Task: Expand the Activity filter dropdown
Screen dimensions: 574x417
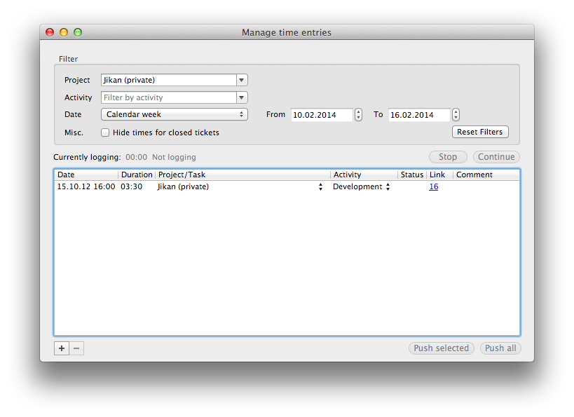Action: pyautogui.click(x=242, y=97)
